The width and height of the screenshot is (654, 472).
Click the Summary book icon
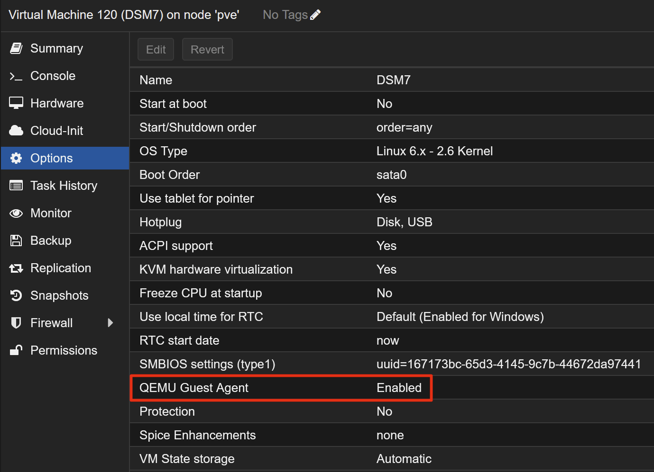pos(16,48)
